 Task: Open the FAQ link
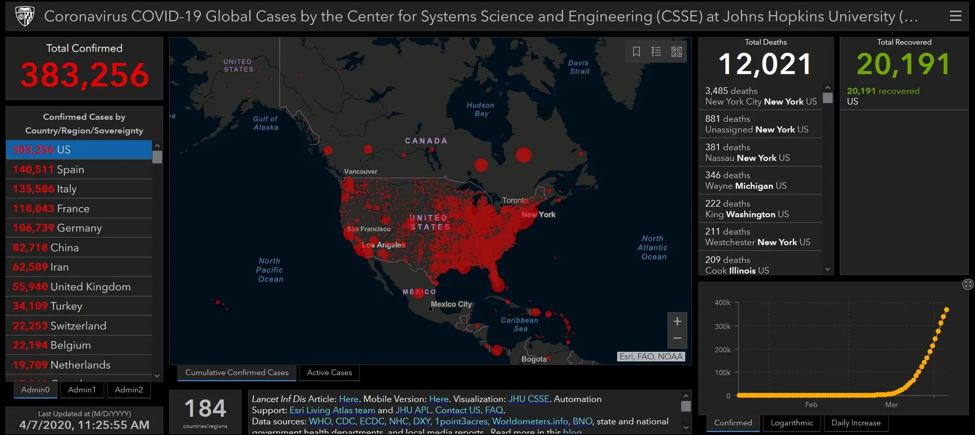(x=494, y=410)
